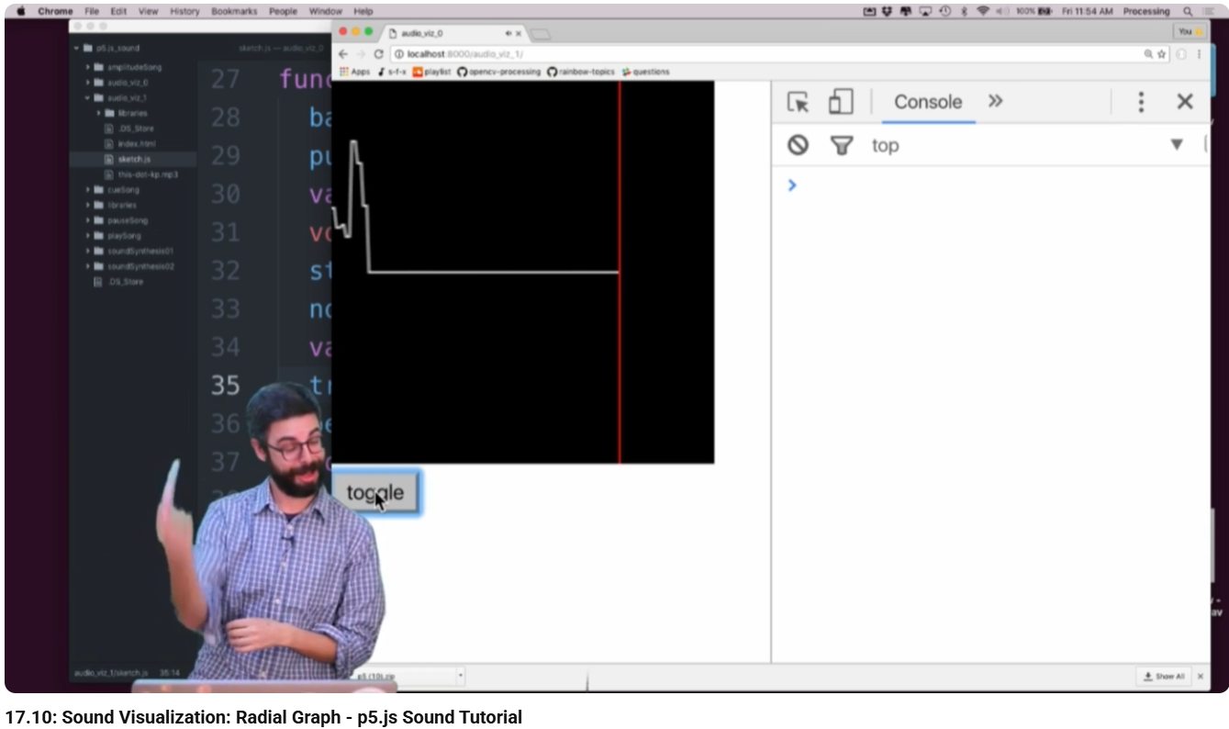Select the element inspector icon in DevTools
Screen dimensions: 1229x729
(x=798, y=103)
